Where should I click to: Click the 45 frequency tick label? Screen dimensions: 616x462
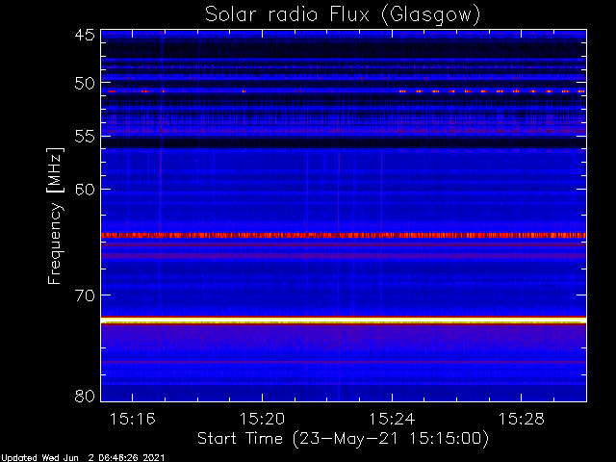coord(85,35)
